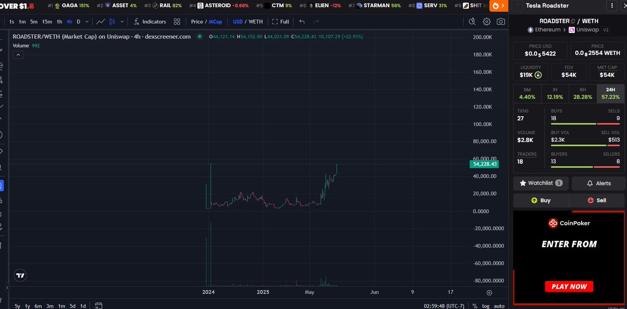Open the Indicators menu
The width and height of the screenshot is (627, 309).
pos(150,21)
